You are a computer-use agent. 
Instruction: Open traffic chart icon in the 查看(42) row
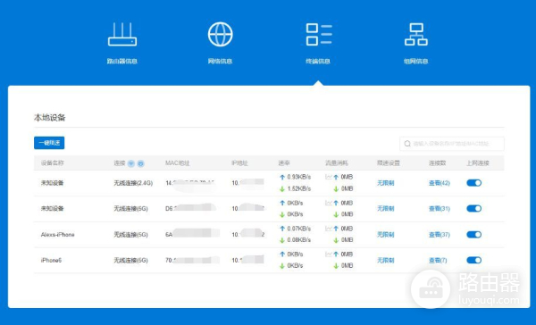329,177
